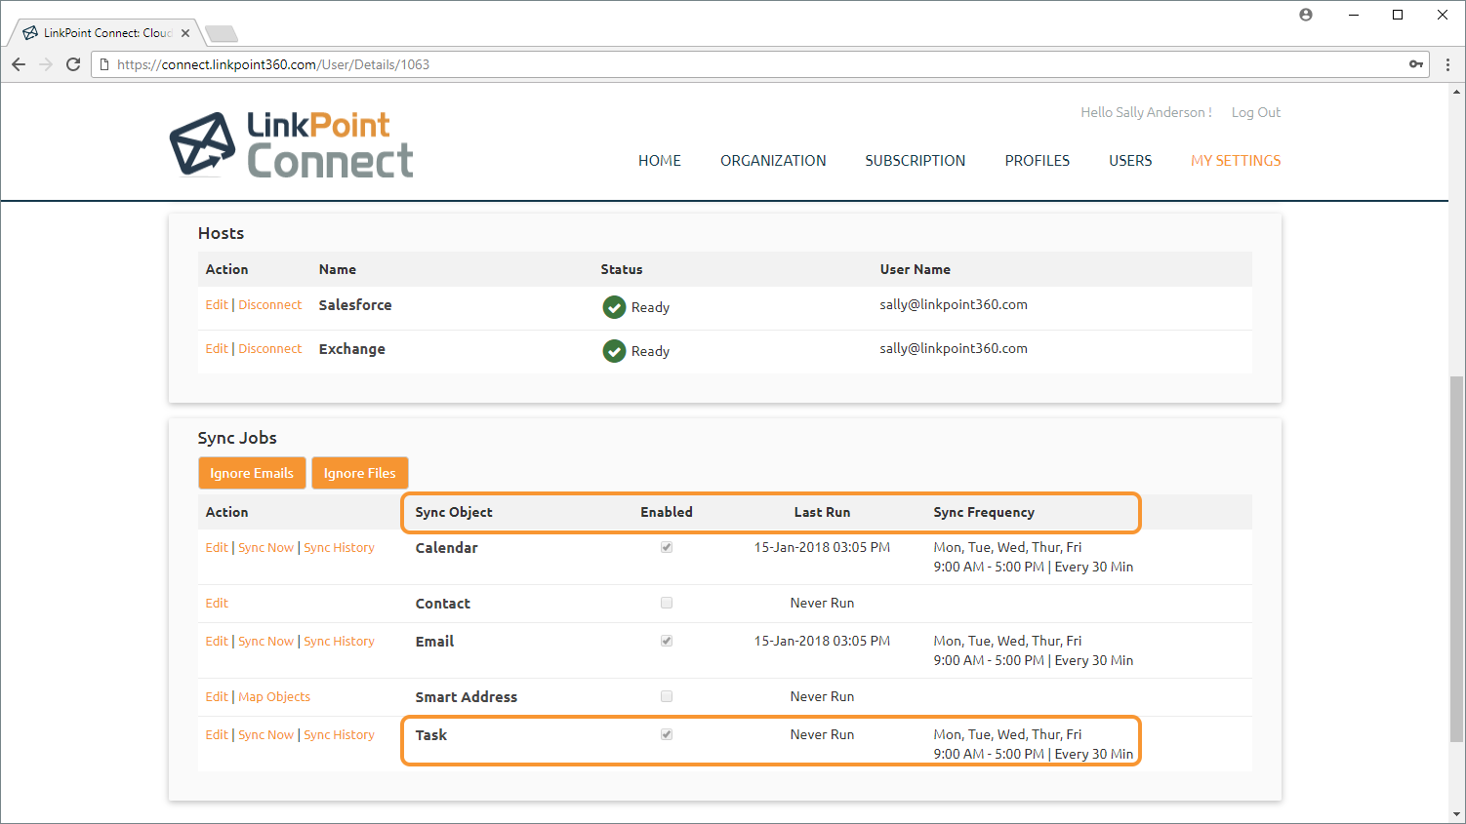This screenshot has width=1466, height=824.
Task: Click the scrollbar down arrow
Action: tap(1456, 814)
